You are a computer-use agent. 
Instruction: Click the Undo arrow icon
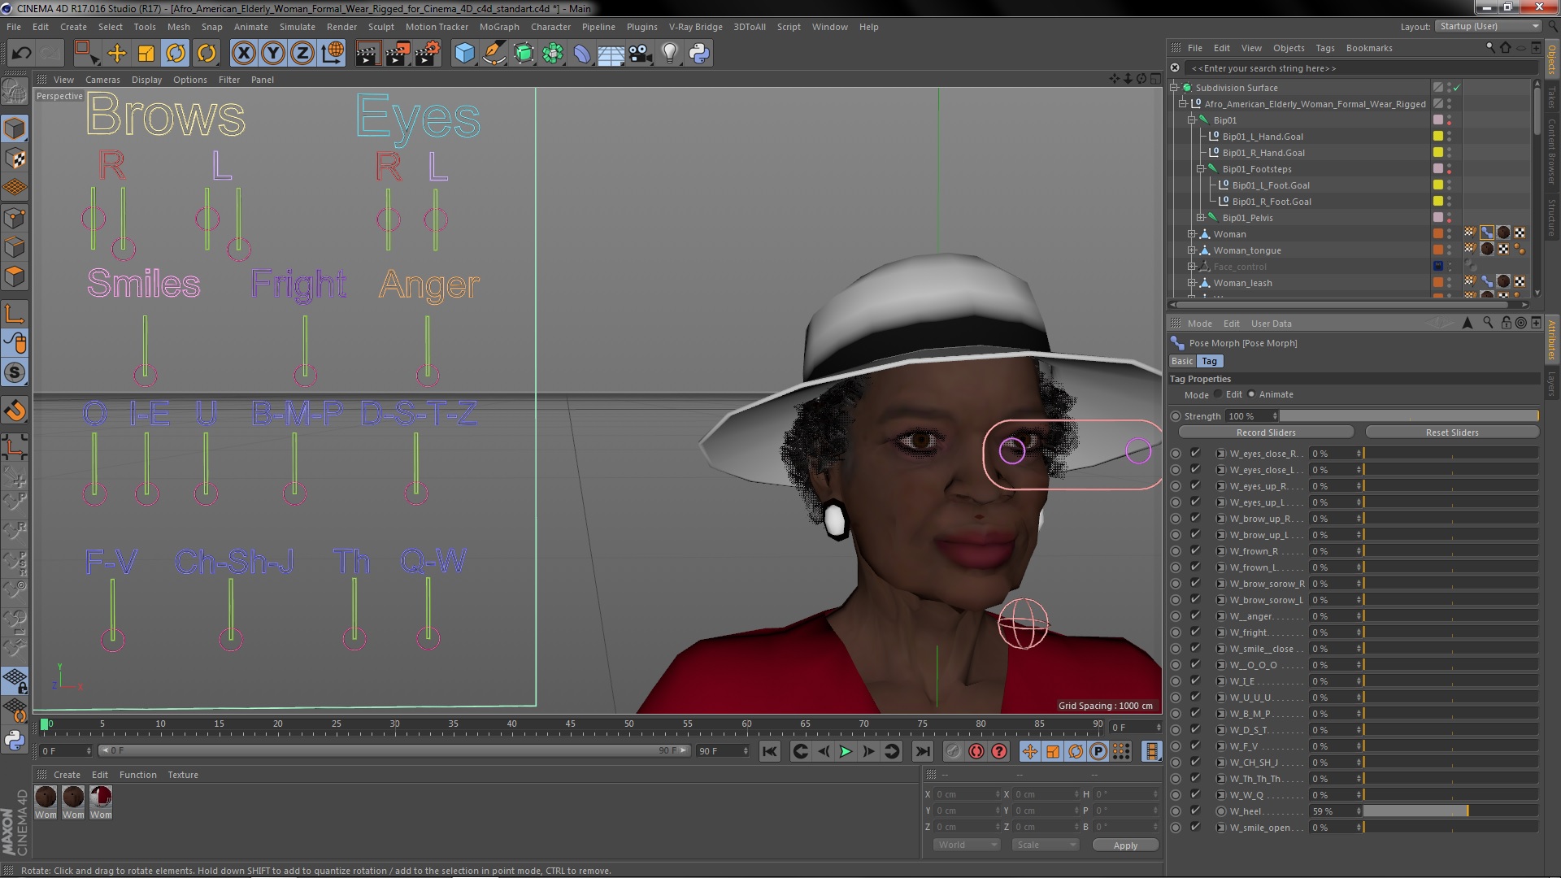point(21,54)
